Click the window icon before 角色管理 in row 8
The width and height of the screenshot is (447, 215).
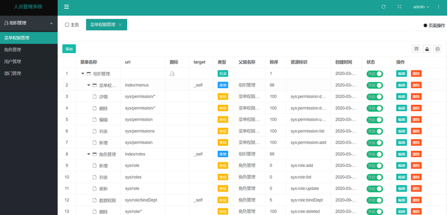click(94, 154)
